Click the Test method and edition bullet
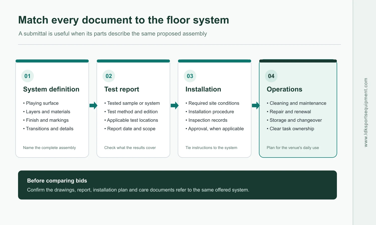 (131, 112)
